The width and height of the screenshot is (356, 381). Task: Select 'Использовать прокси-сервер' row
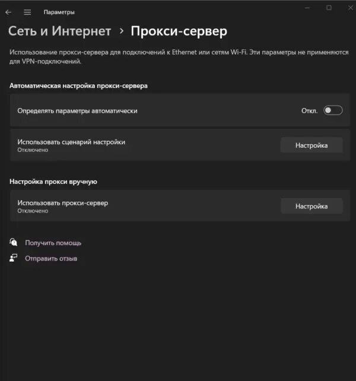click(x=180, y=206)
